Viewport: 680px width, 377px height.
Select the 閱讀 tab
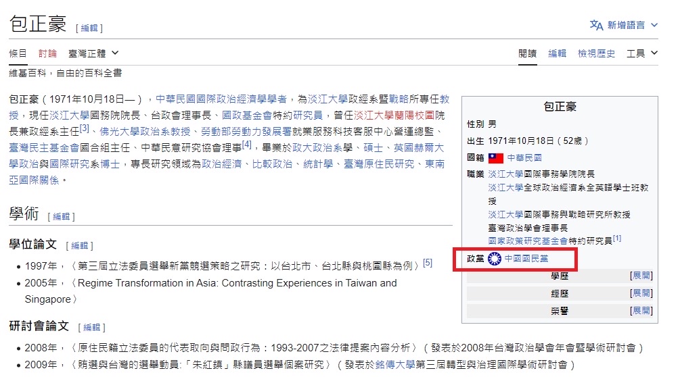[x=527, y=53]
